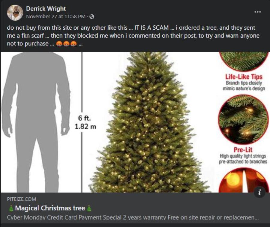Click the Life-Like Tips branch thumbnail

pos(244,62)
